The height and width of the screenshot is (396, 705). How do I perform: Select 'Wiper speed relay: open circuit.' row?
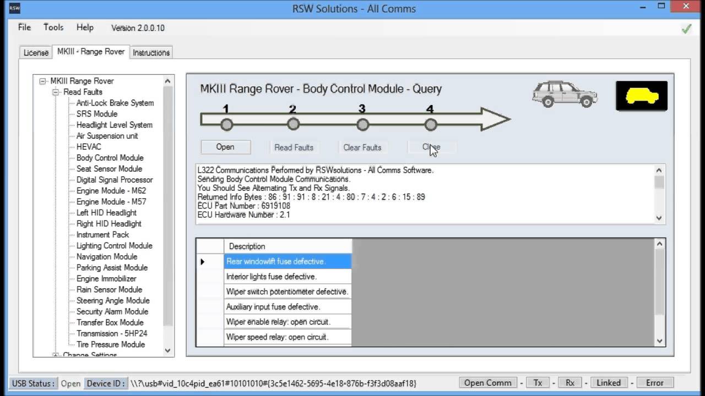click(288, 337)
